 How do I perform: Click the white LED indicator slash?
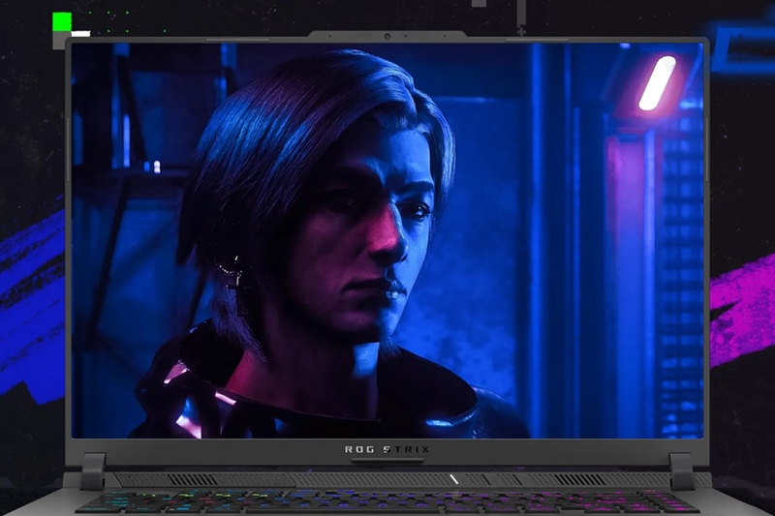[453, 479]
